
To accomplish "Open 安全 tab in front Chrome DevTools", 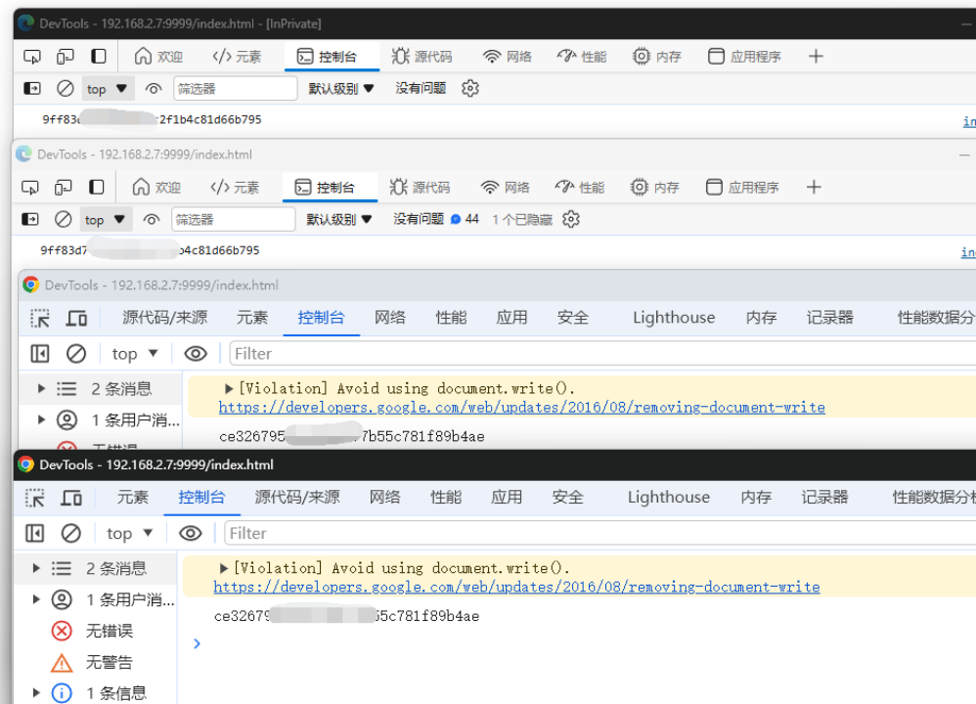I will (x=567, y=498).
